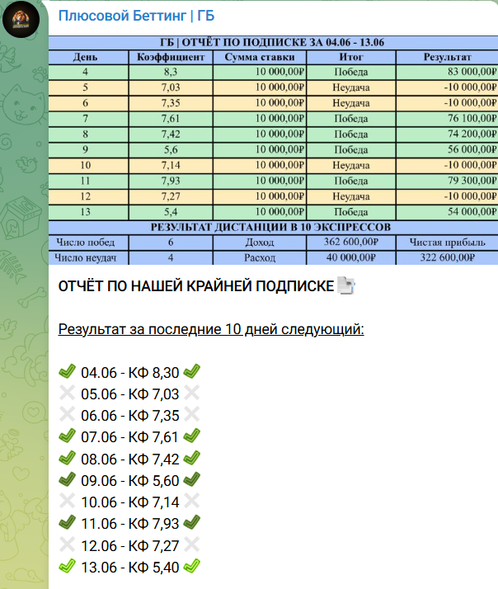
Task: Click the coefficient cell 7,93 in the table
Action: click(x=171, y=181)
